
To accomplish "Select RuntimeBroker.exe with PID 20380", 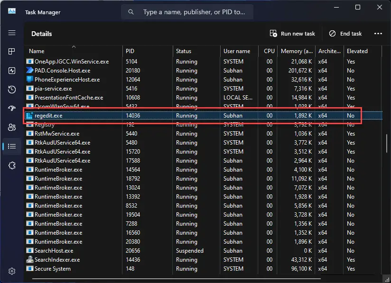I will tap(58, 242).
